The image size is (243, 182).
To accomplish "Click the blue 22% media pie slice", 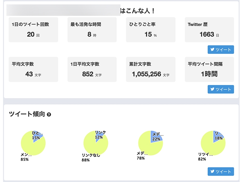I will coord(157,136).
